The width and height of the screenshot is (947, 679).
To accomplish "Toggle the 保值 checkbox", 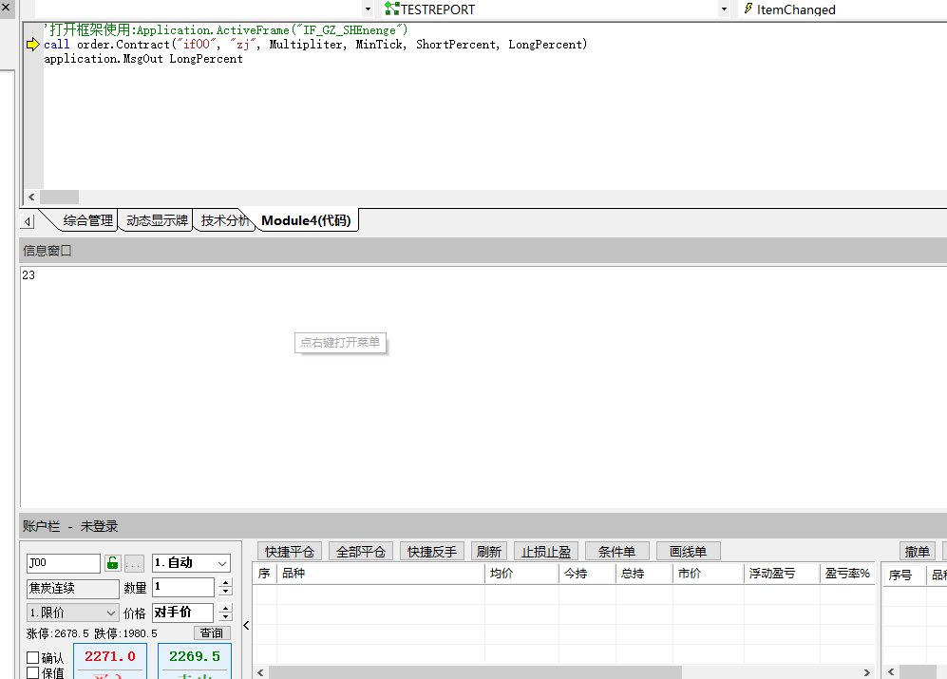I will 33,672.
